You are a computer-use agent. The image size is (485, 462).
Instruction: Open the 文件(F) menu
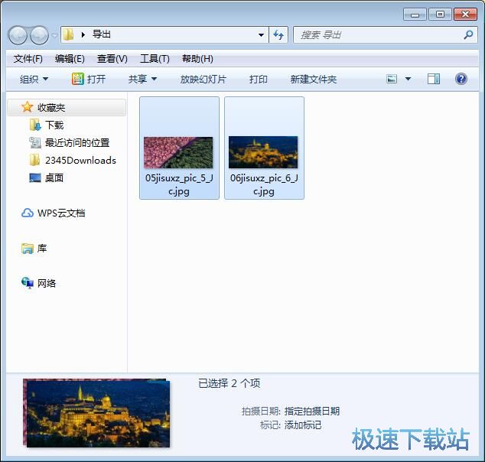click(28, 59)
